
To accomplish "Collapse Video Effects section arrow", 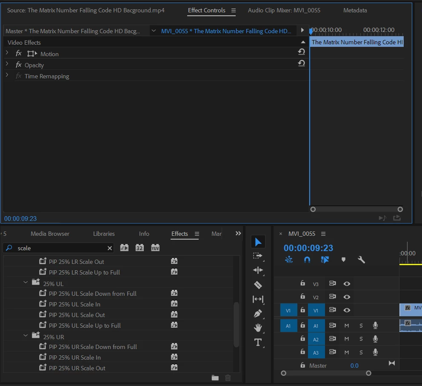I will point(303,42).
